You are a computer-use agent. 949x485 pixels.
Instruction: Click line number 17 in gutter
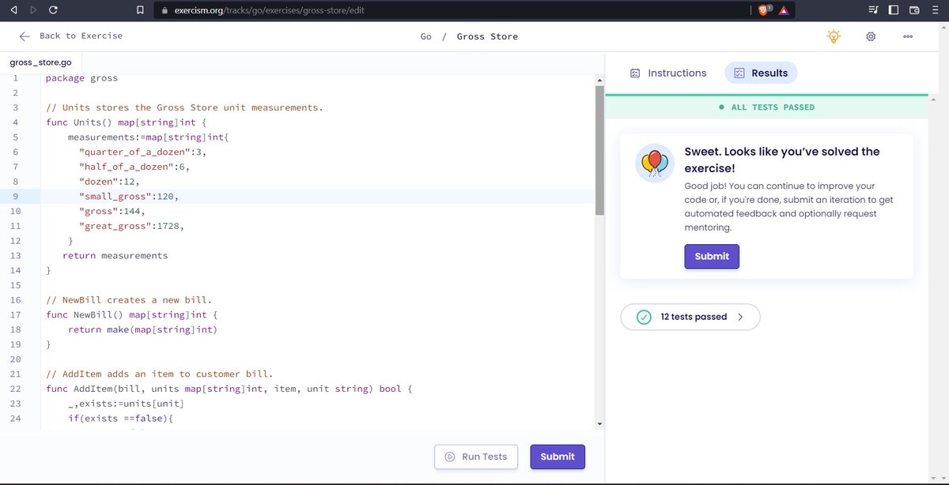click(x=15, y=314)
